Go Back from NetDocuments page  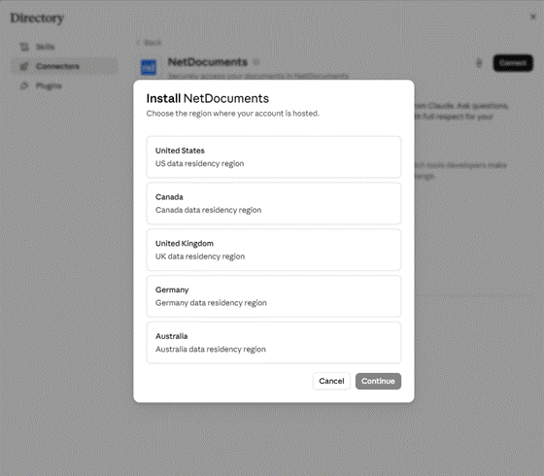click(x=150, y=43)
